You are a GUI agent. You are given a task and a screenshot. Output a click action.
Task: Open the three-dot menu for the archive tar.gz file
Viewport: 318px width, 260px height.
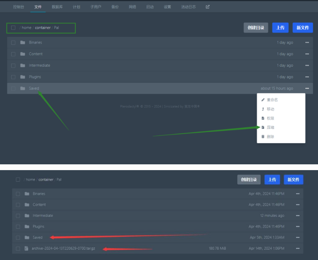[298, 248]
